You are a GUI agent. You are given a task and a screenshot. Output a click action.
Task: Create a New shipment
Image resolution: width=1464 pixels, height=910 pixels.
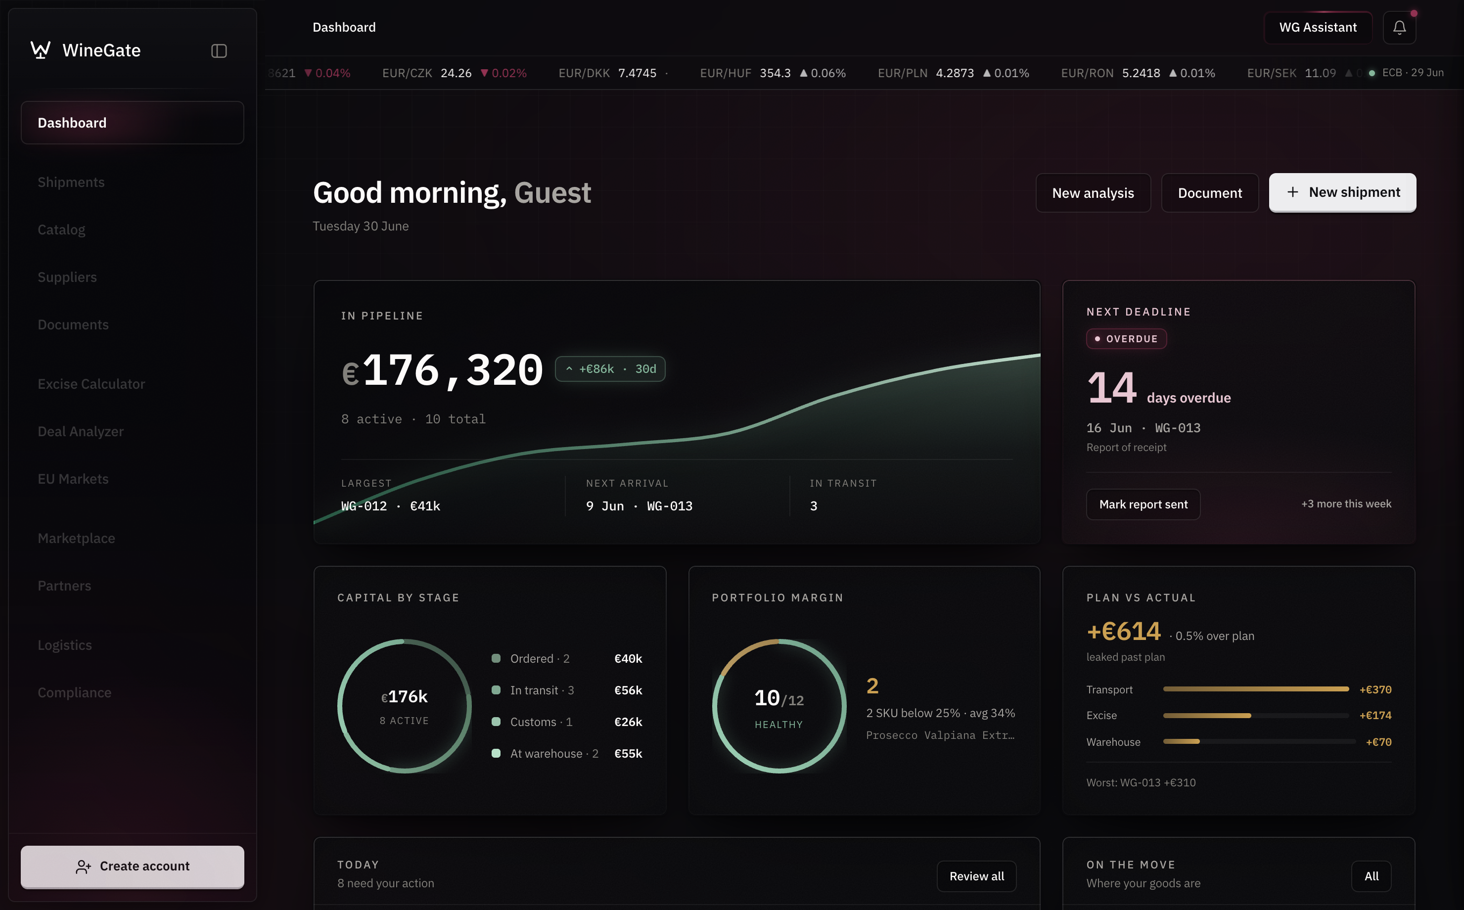(1342, 192)
